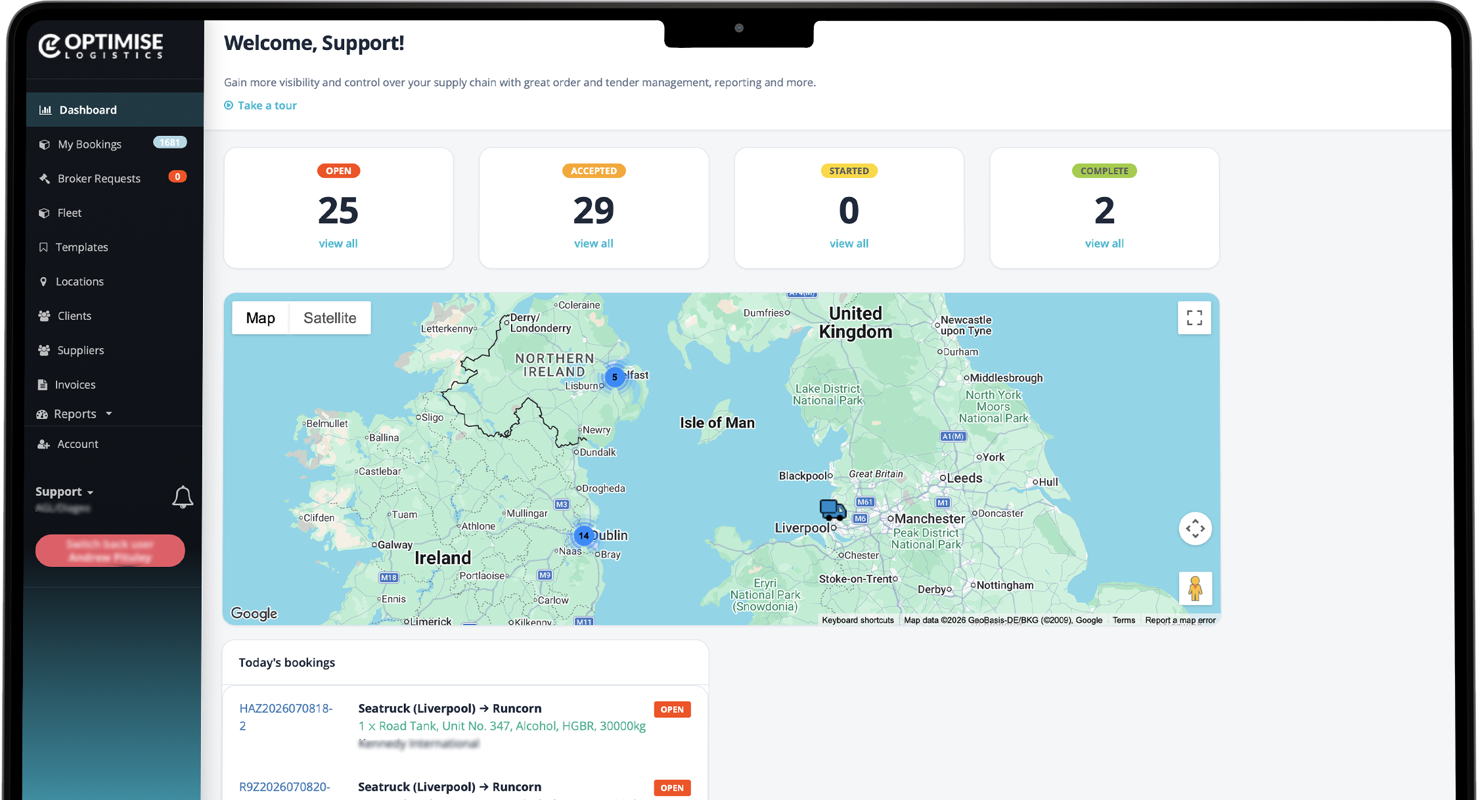Click the Broker Requests gavel icon
The image size is (1478, 800).
[x=45, y=179]
